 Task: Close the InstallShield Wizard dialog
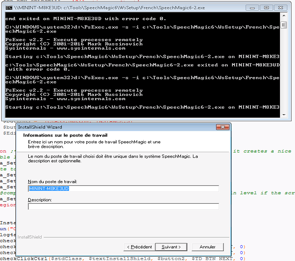pyautogui.click(x=223, y=127)
